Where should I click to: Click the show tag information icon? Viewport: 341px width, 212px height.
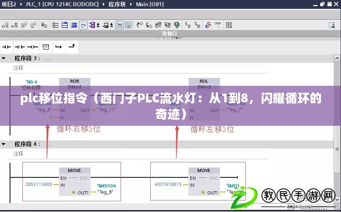(x=106, y=25)
